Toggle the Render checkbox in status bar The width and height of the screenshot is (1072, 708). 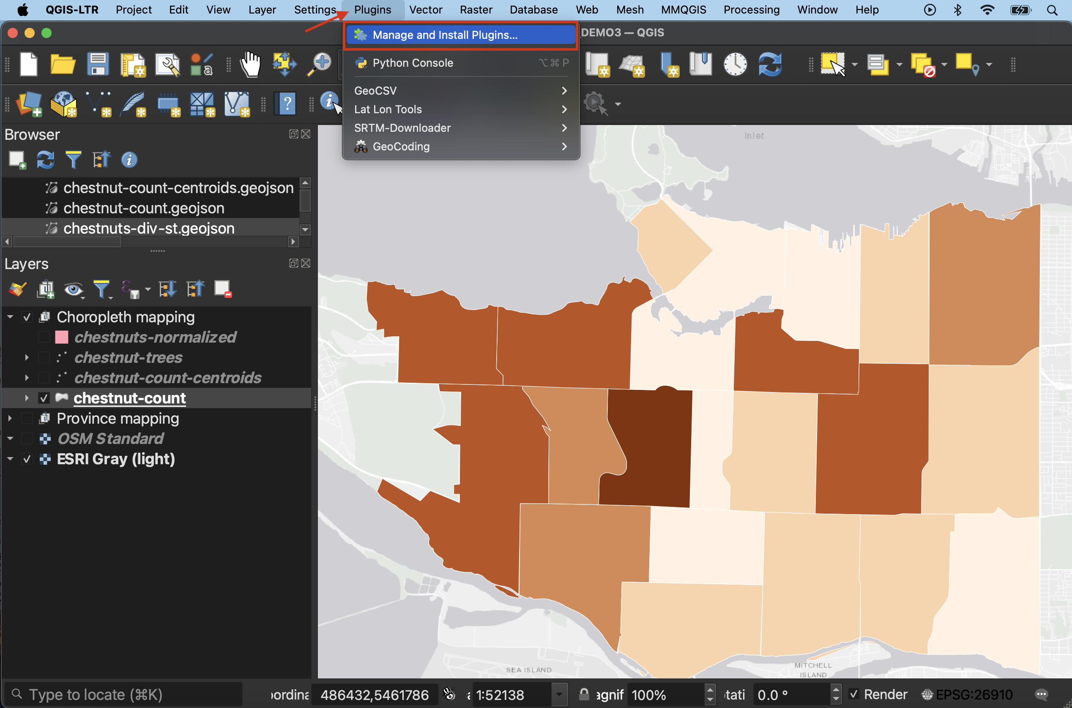coord(853,694)
